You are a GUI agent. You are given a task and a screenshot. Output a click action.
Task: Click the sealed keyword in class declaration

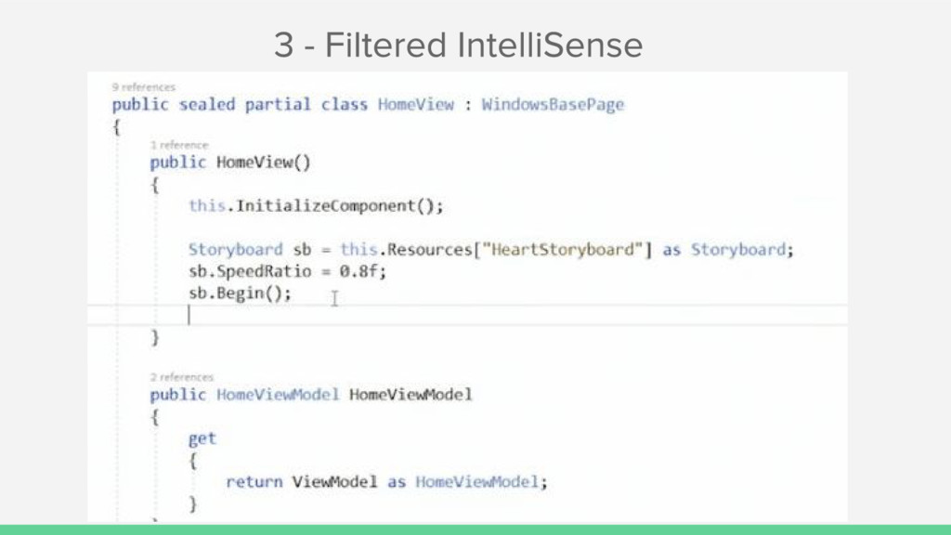[x=207, y=104]
